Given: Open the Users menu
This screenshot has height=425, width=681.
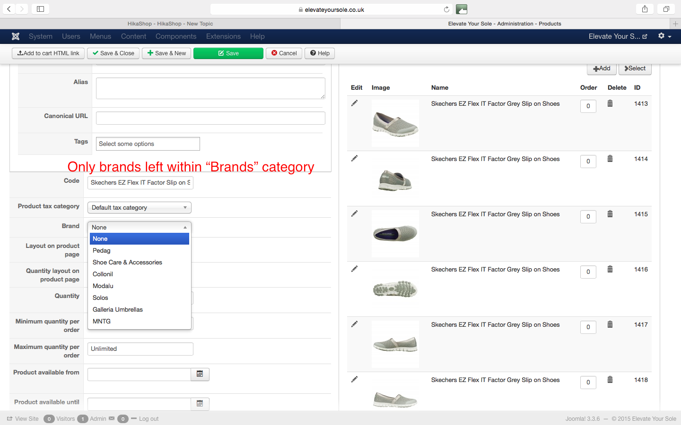Looking at the screenshot, I should [71, 36].
